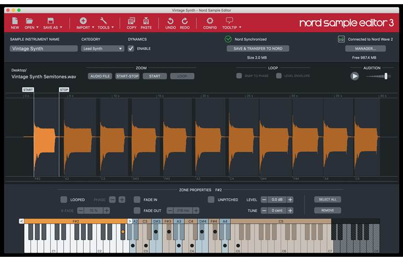Toggle Connected to Nord Wave 2 checkbox
The height and width of the screenshot is (261, 403).
pyautogui.click(x=341, y=39)
